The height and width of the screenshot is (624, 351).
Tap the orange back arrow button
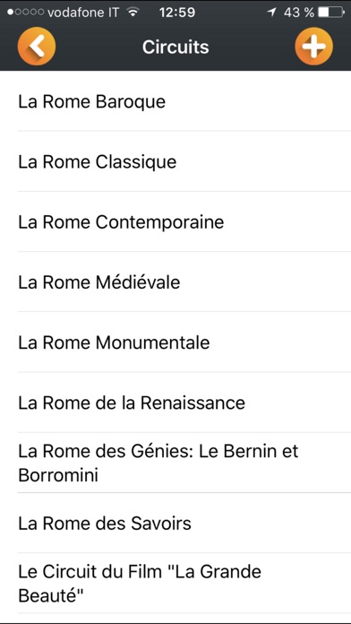coord(37,47)
